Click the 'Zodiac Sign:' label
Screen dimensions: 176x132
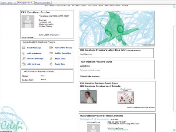point(28,80)
